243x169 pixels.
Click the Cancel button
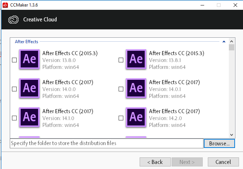(x=223, y=162)
